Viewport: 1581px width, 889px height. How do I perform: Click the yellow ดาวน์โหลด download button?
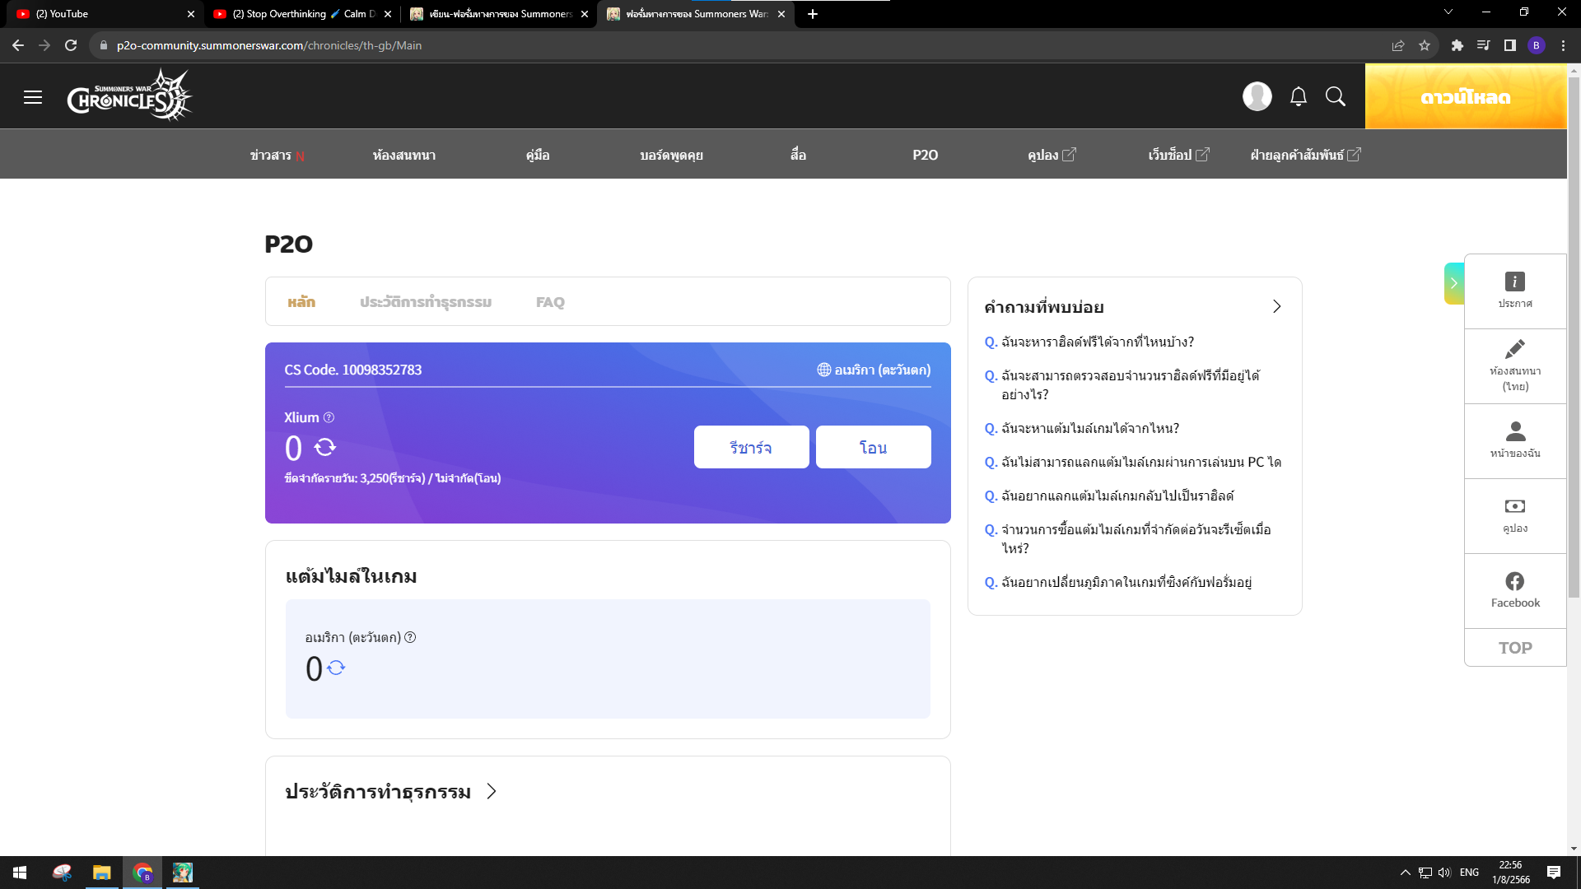(1466, 97)
